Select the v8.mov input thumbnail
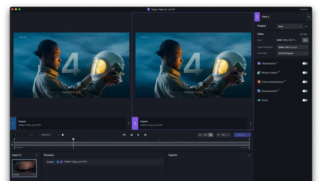 [x=25, y=168]
